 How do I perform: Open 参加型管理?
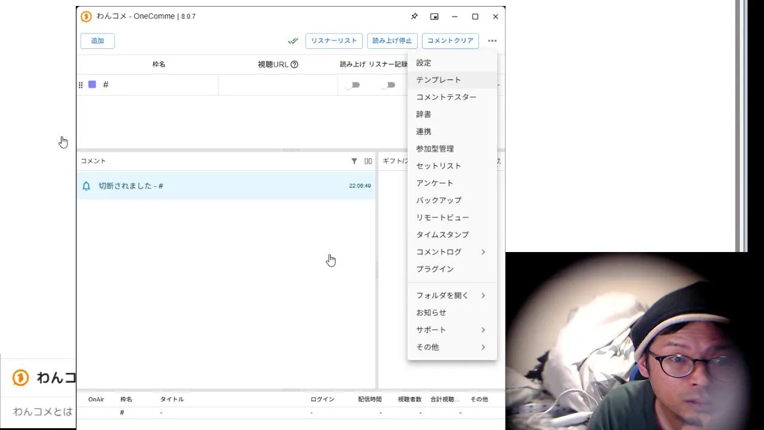tap(452, 149)
